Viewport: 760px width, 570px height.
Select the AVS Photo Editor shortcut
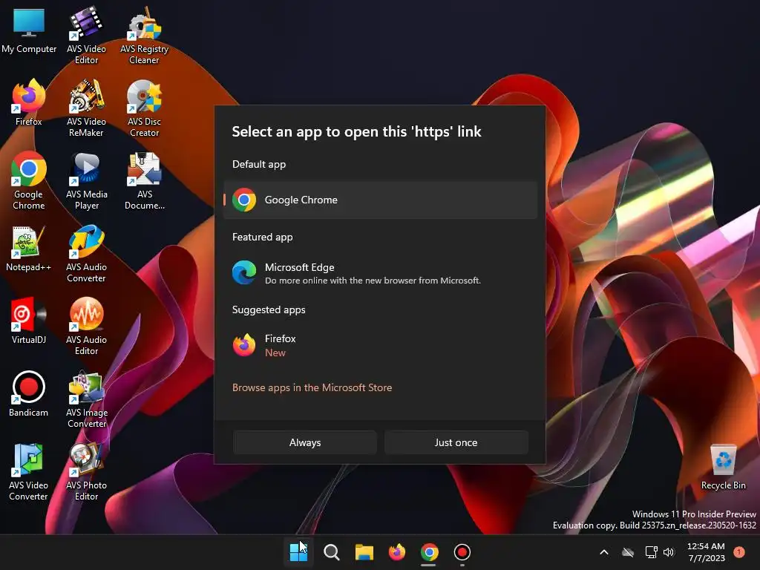86,472
